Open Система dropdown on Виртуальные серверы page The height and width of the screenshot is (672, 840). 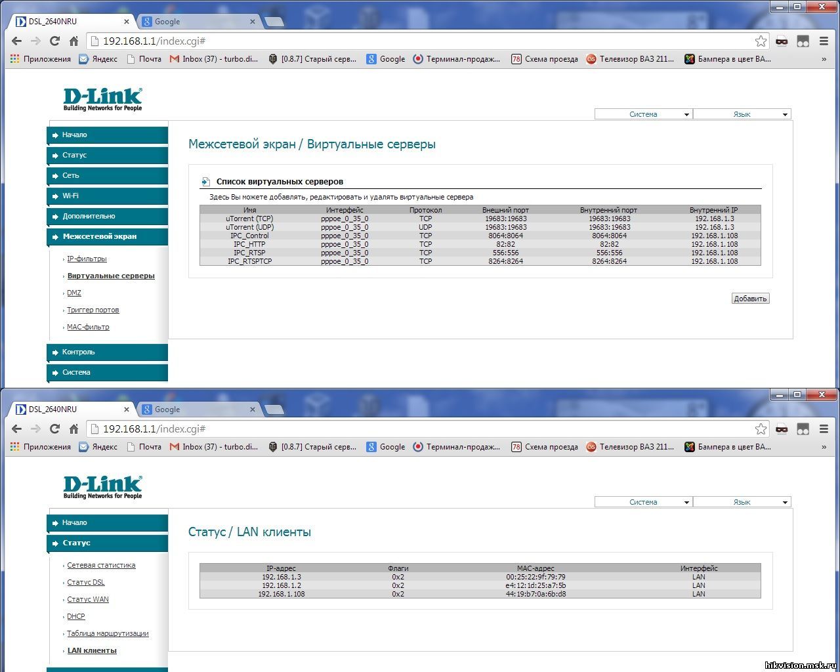tap(643, 114)
